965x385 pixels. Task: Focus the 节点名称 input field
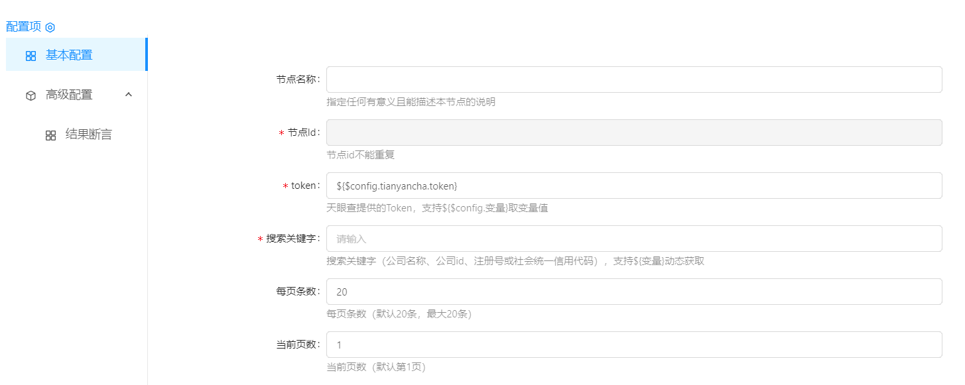634,80
